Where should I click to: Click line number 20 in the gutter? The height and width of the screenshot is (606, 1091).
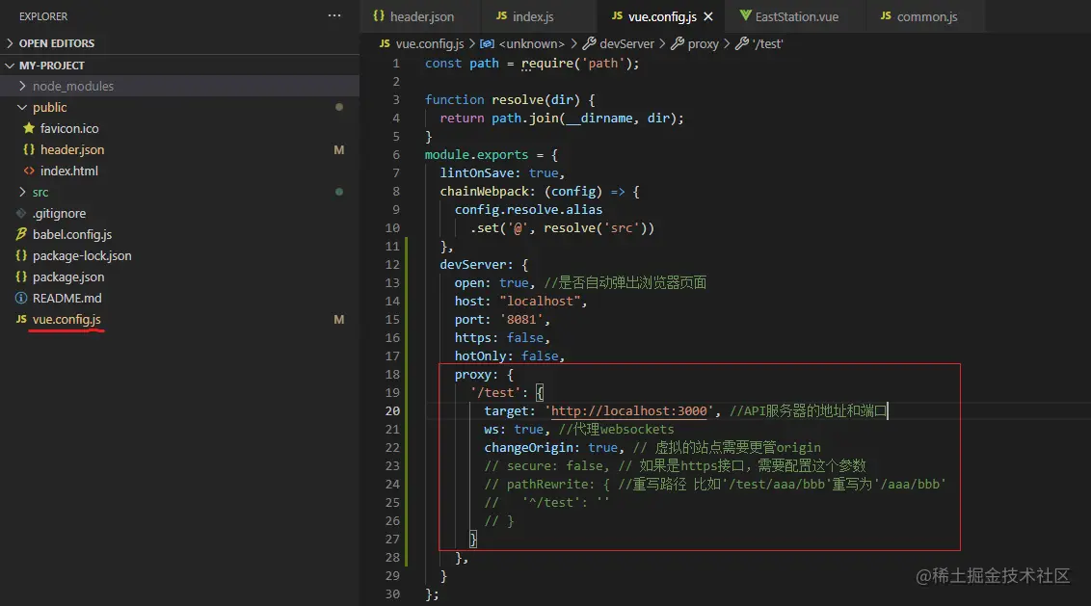[x=392, y=410]
